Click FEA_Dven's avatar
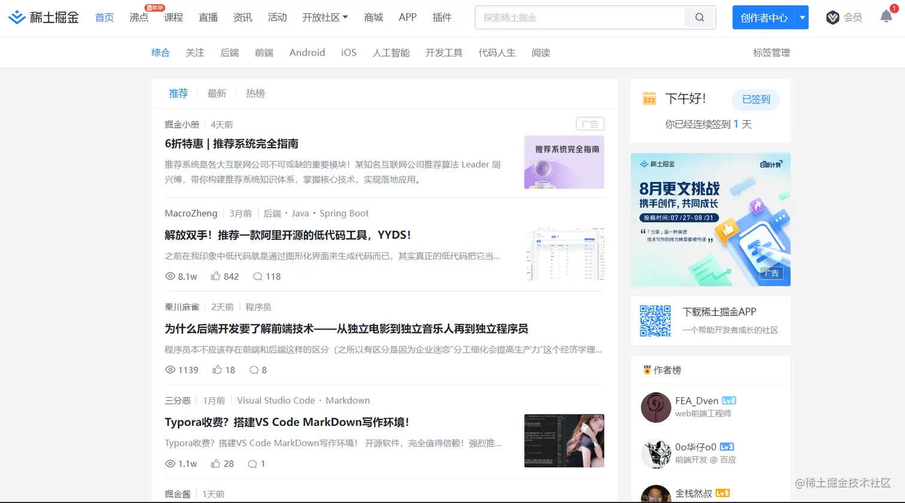 656,407
